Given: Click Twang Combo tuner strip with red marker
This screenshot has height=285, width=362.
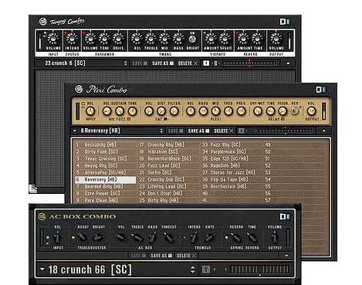Looking at the screenshot, I should (249, 63).
